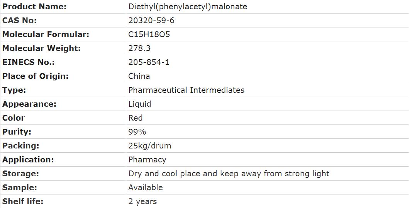Click the product name value Diethyl(phenylacetyl)malonate
Screen dimensions: 410x208
click(x=188, y=7)
